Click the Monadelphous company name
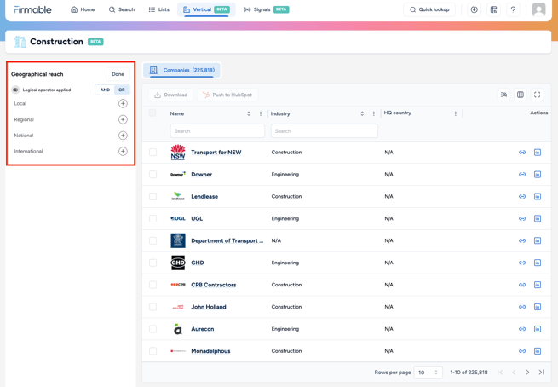This screenshot has height=387, width=558. click(210, 351)
